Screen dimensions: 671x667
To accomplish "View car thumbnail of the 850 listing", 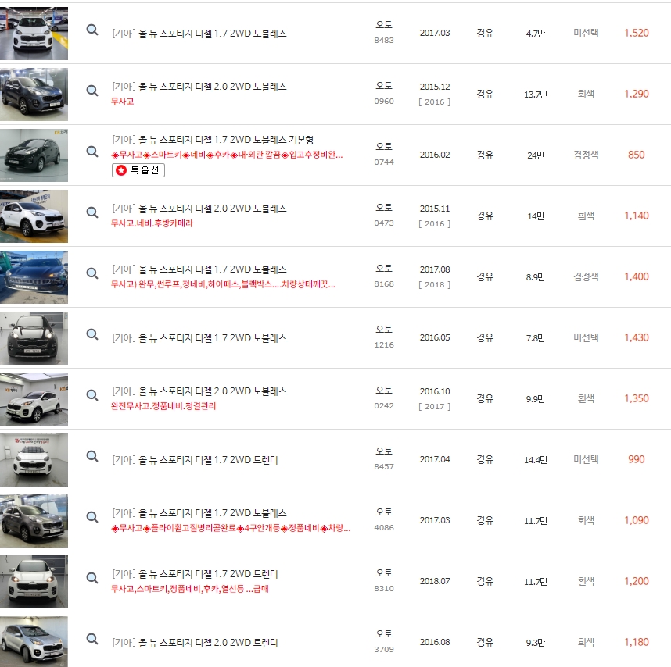I will click(x=34, y=155).
